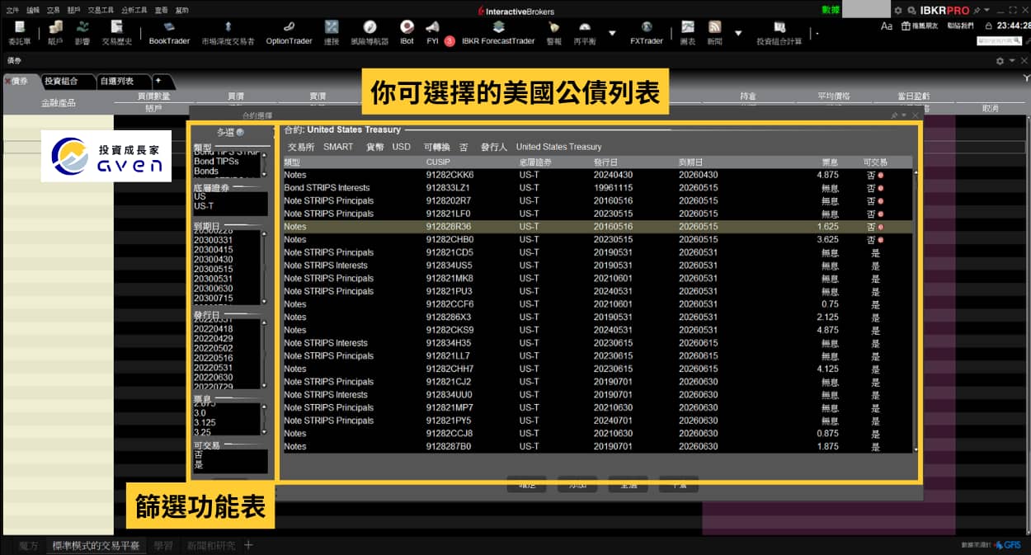
Task: Select Notes row with CUSIP 91282CHH7
Action: 597,369
